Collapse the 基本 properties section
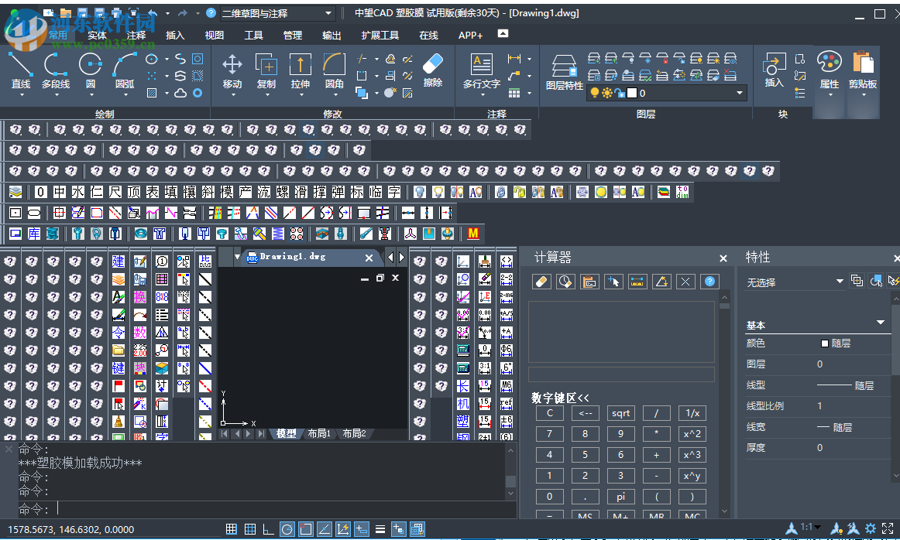The image size is (900, 540). point(880,323)
